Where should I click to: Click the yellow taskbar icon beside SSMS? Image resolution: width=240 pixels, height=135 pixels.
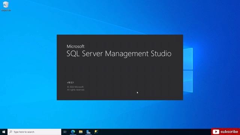pos(96,132)
